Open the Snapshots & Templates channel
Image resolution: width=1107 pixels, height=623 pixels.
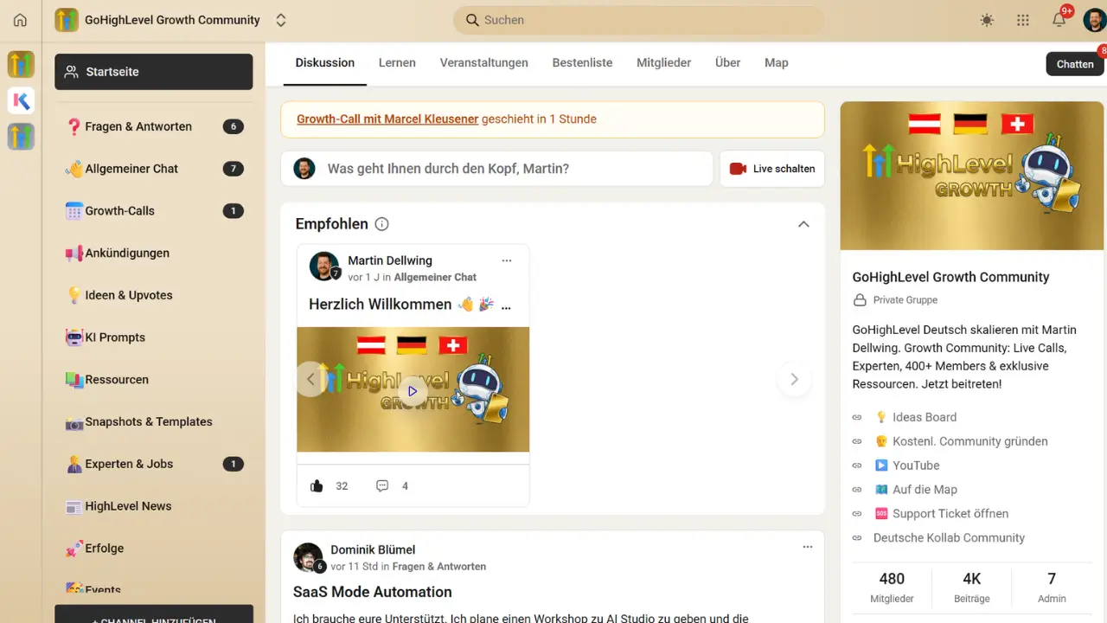pyautogui.click(x=154, y=422)
